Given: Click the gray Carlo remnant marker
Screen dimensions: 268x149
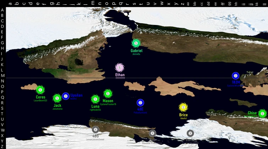Looking at the screenshot, I should point(190,133).
